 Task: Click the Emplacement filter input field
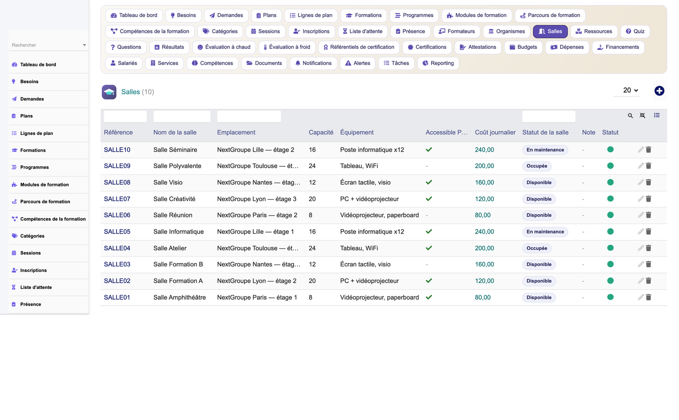pyautogui.click(x=249, y=116)
